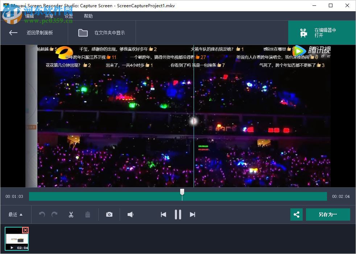The width and height of the screenshot is (356, 254).
Task: Open the volume control speaker icon
Action: (x=130, y=215)
